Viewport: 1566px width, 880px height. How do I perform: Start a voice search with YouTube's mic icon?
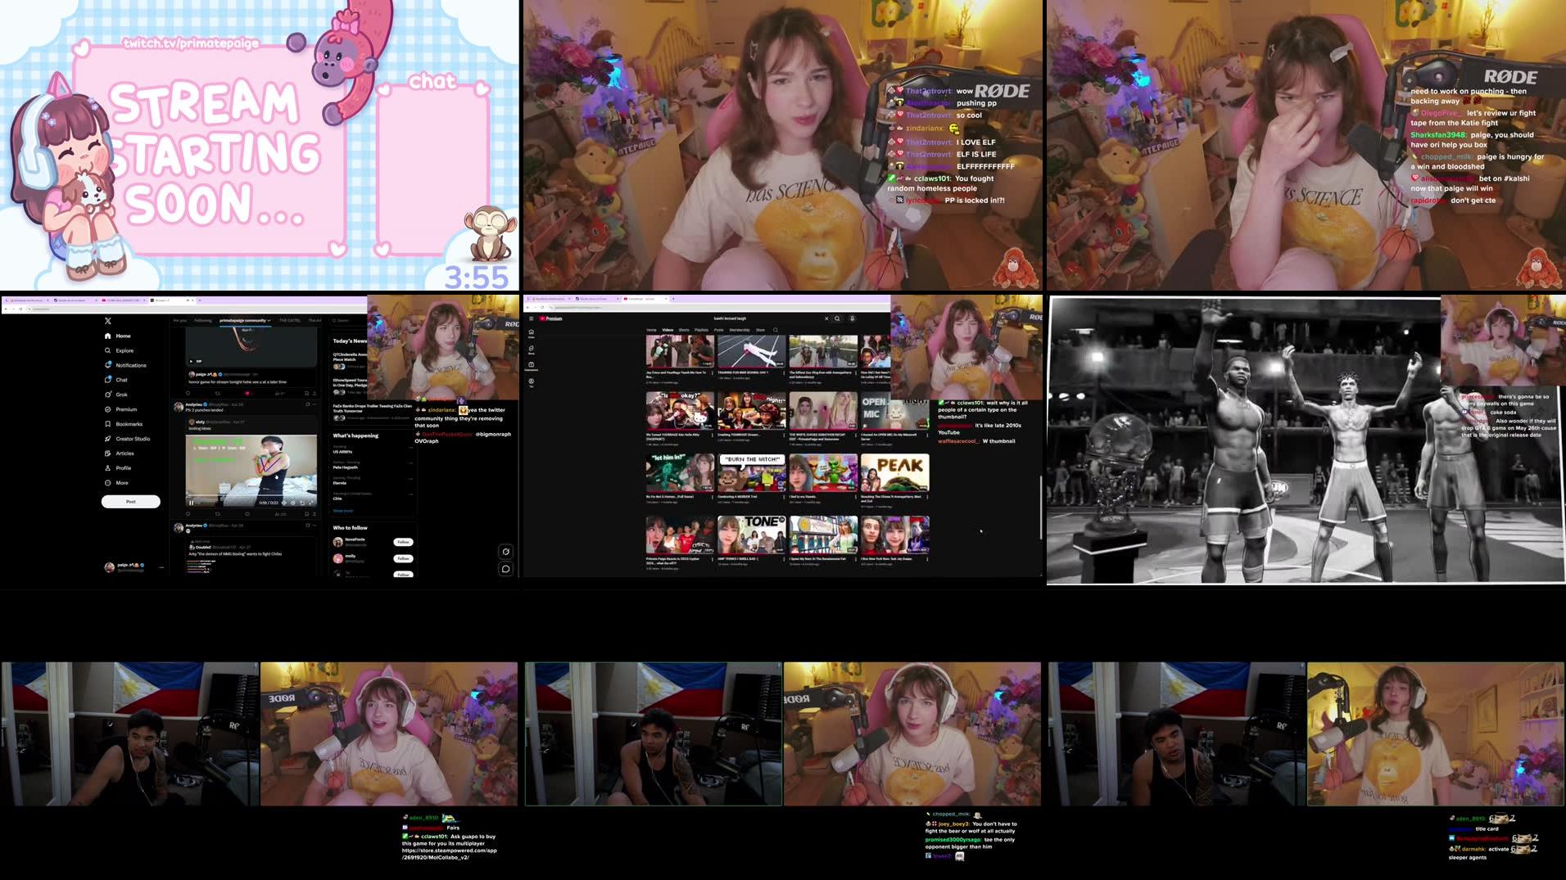pos(852,319)
